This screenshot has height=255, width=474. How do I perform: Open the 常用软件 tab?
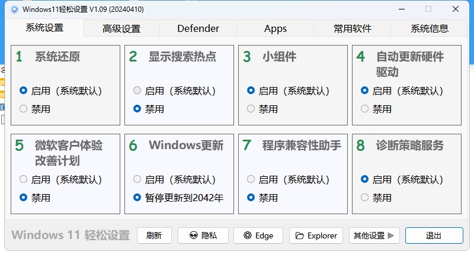click(352, 28)
